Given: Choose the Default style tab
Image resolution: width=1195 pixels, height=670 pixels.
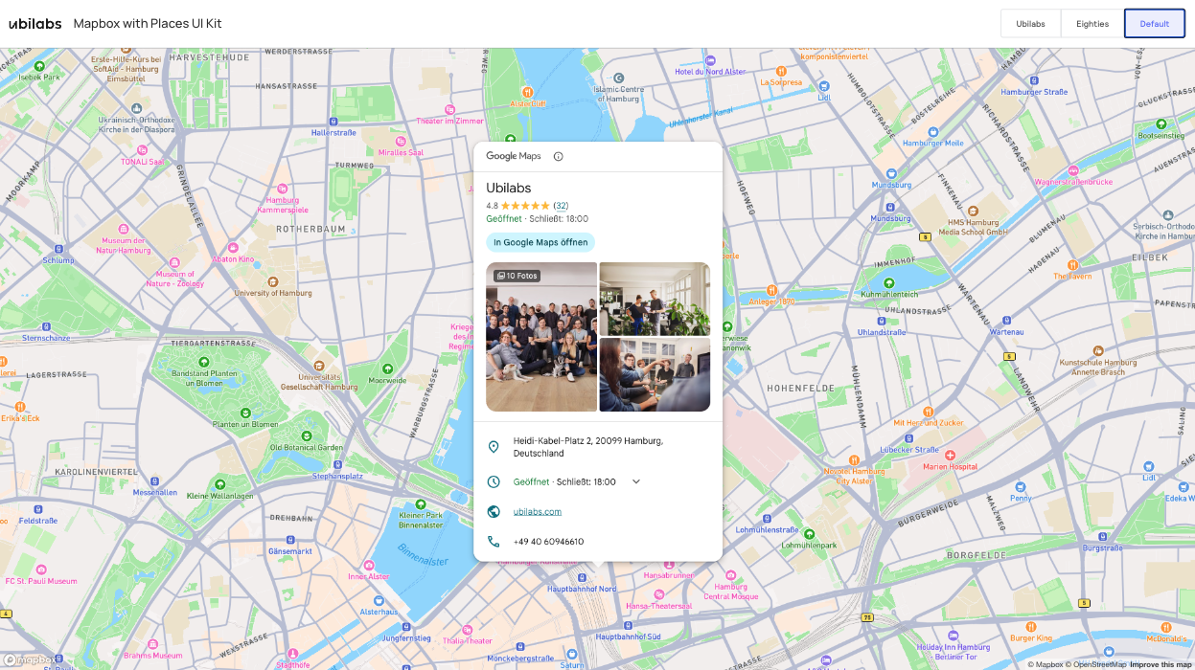Looking at the screenshot, I should (1154, 24).
